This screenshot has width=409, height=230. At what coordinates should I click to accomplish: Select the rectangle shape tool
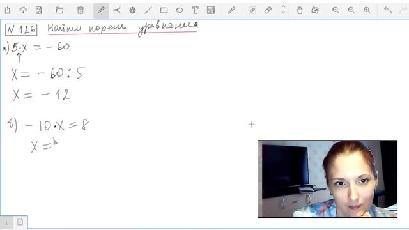pos(164,10)
